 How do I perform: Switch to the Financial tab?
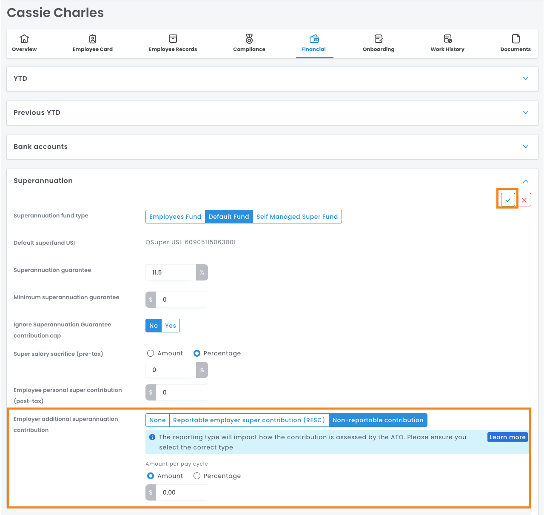314,43
